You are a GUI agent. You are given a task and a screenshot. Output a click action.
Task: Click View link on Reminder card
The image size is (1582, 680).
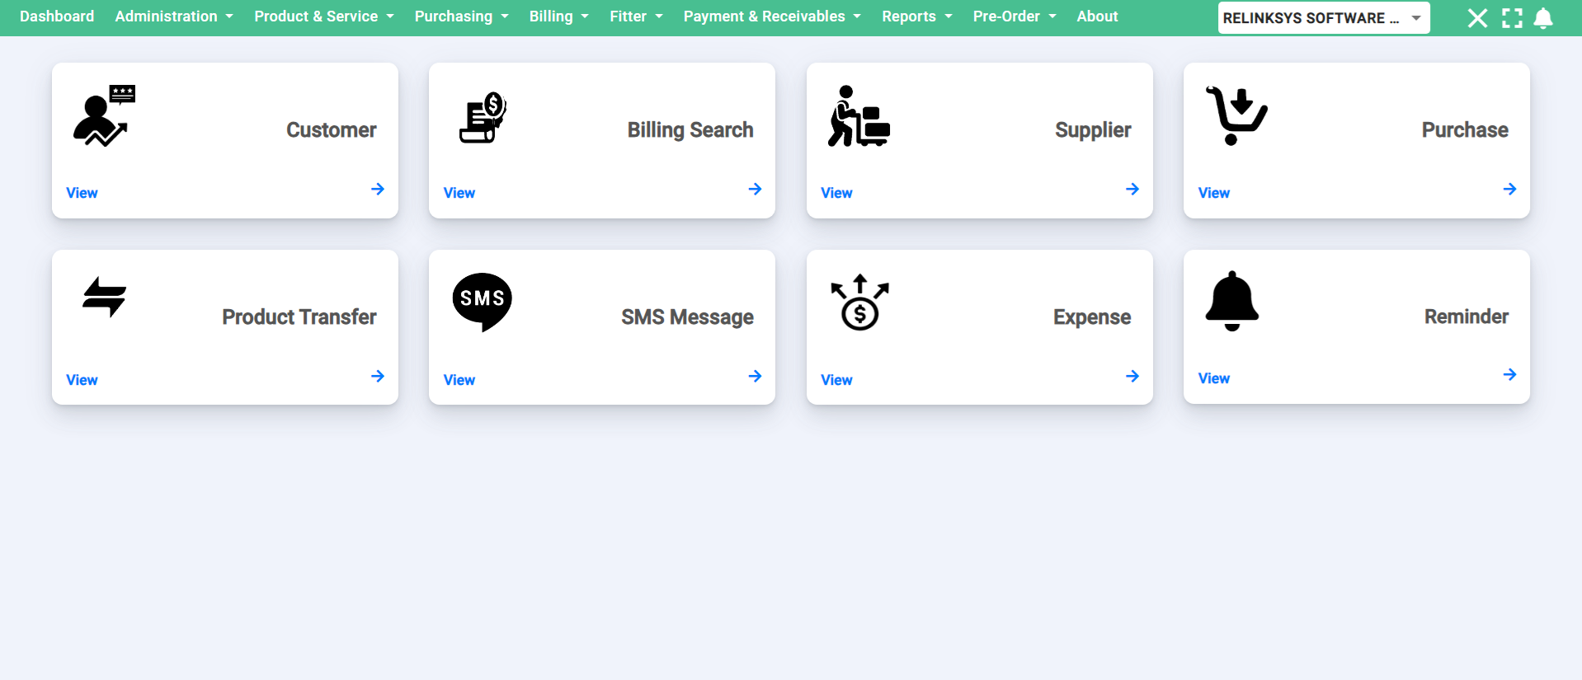tap(1214, 378)
